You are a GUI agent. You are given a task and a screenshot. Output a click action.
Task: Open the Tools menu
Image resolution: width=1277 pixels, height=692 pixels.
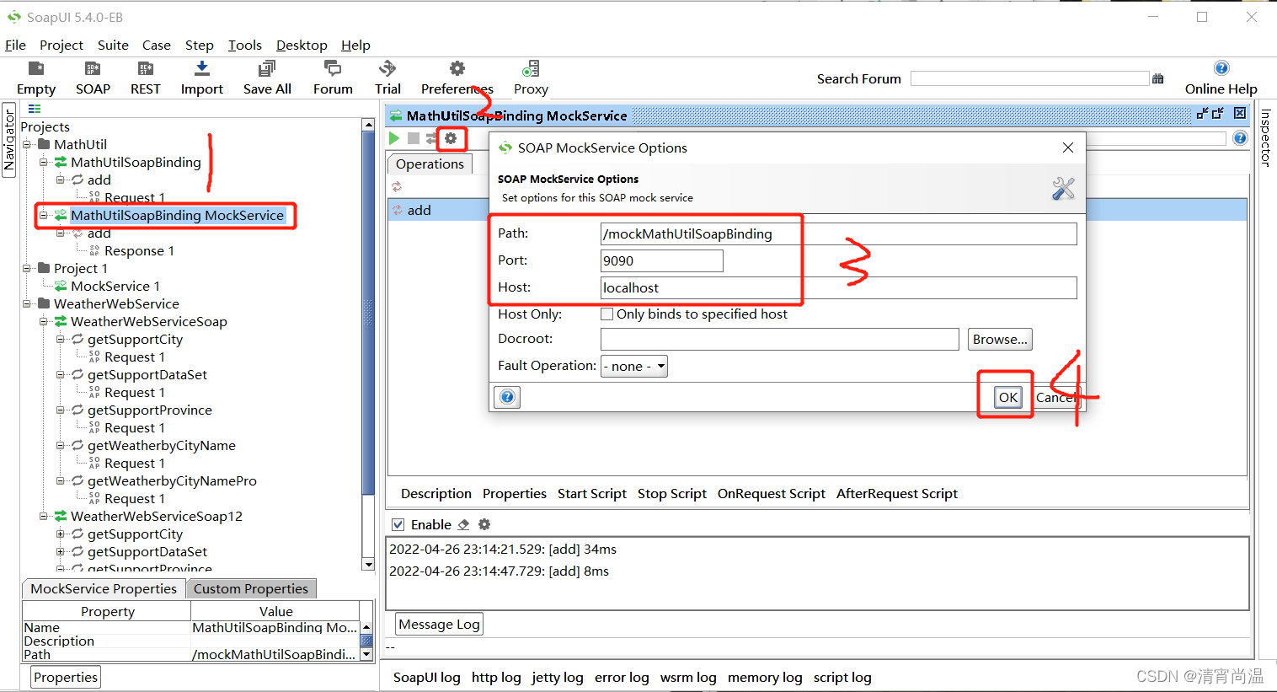pyautogui.click(x=244, y=45)
